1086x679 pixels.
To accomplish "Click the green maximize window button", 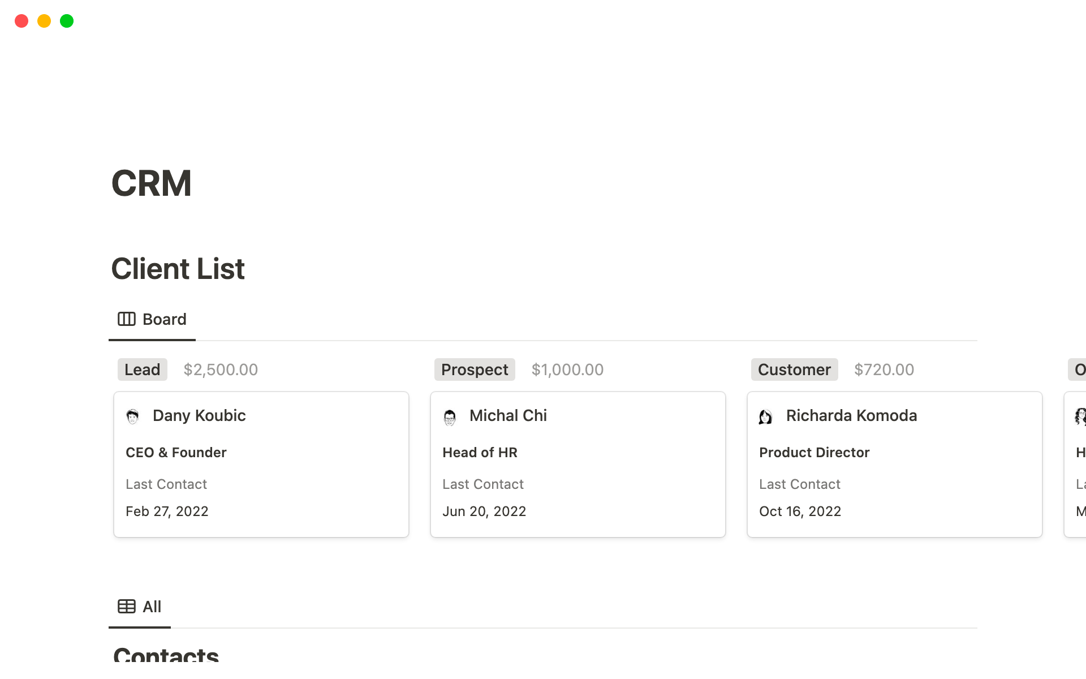I will (x=67, y=21).
